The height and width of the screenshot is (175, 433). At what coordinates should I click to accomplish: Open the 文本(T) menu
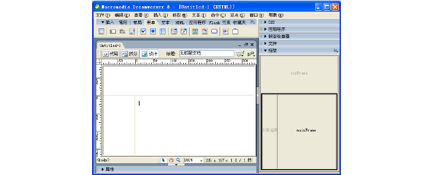(199, 15)
